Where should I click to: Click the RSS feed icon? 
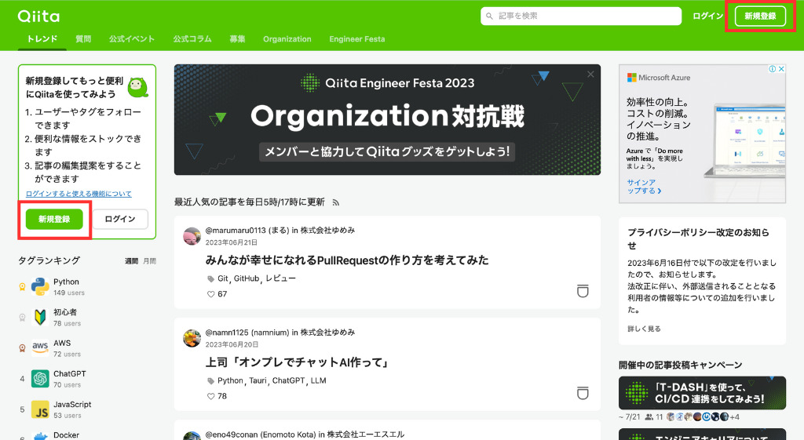tap(336, 203)
